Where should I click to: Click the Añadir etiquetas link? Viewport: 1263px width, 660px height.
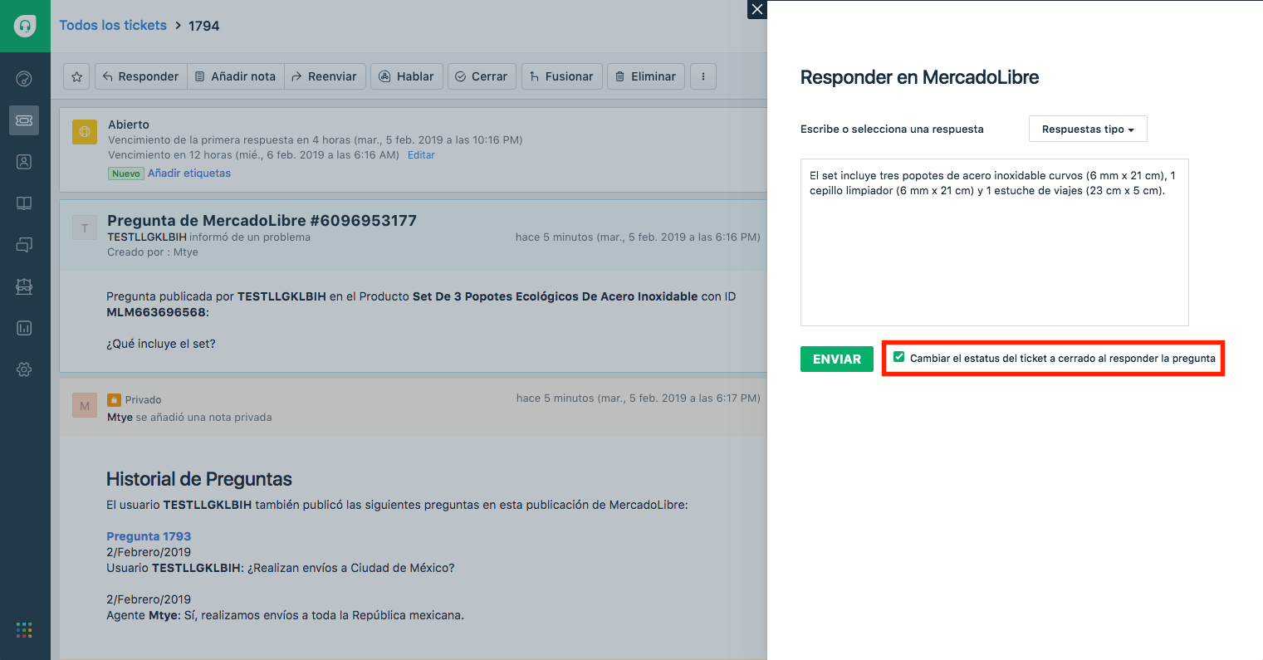[189, 174]
